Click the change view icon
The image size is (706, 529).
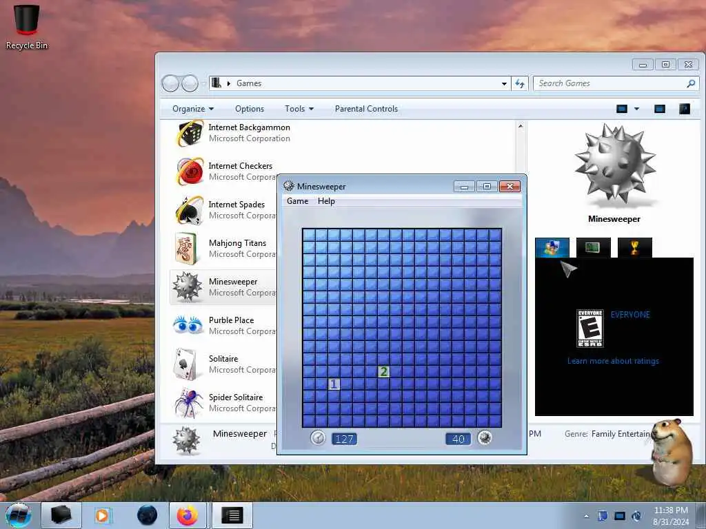click(x=622, y=109)
